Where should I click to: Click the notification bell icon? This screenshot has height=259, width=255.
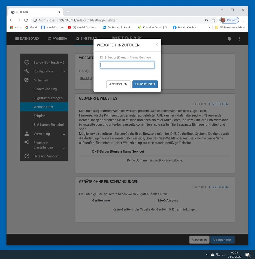pyautogui.click(x=229, y=38)
